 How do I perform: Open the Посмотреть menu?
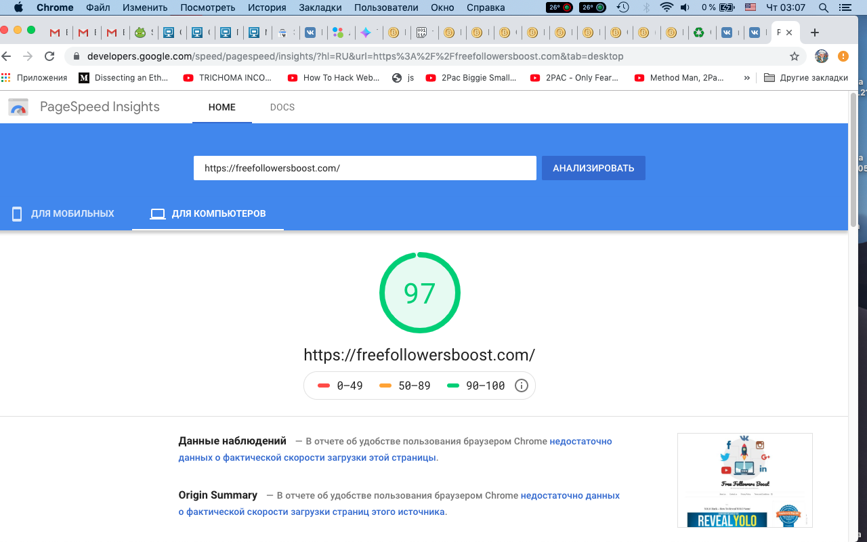tap(207, 7)
